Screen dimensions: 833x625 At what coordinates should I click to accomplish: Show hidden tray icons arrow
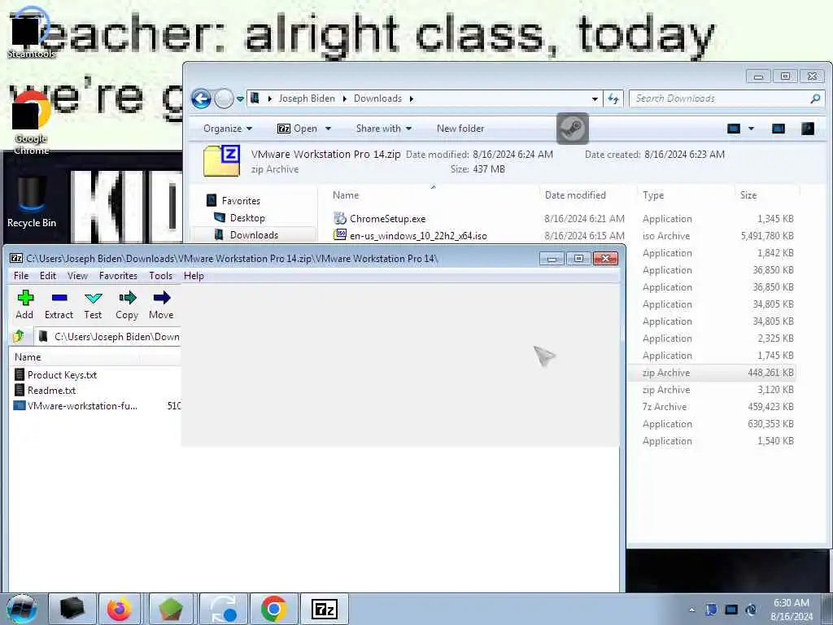[x=691, y=610]
